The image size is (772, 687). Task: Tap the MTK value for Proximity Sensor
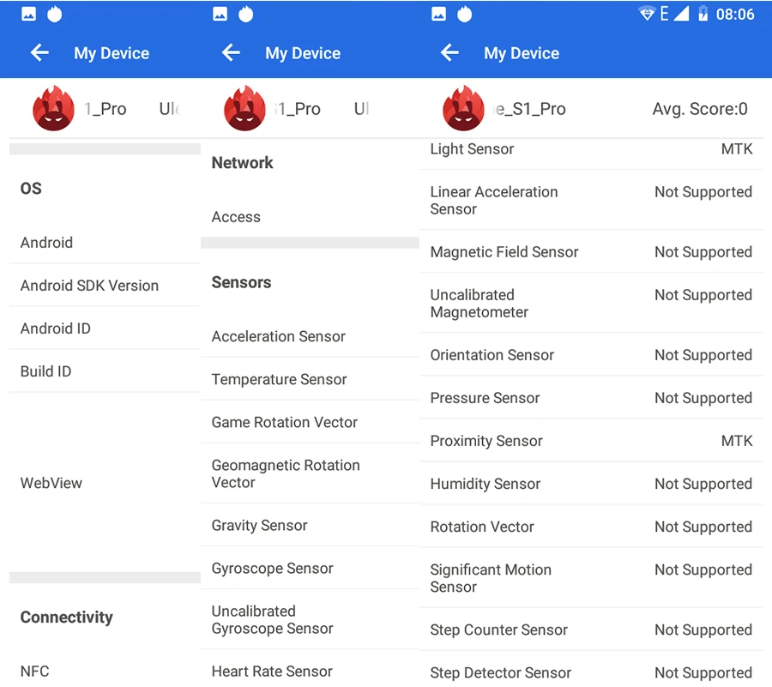[737, 441]
